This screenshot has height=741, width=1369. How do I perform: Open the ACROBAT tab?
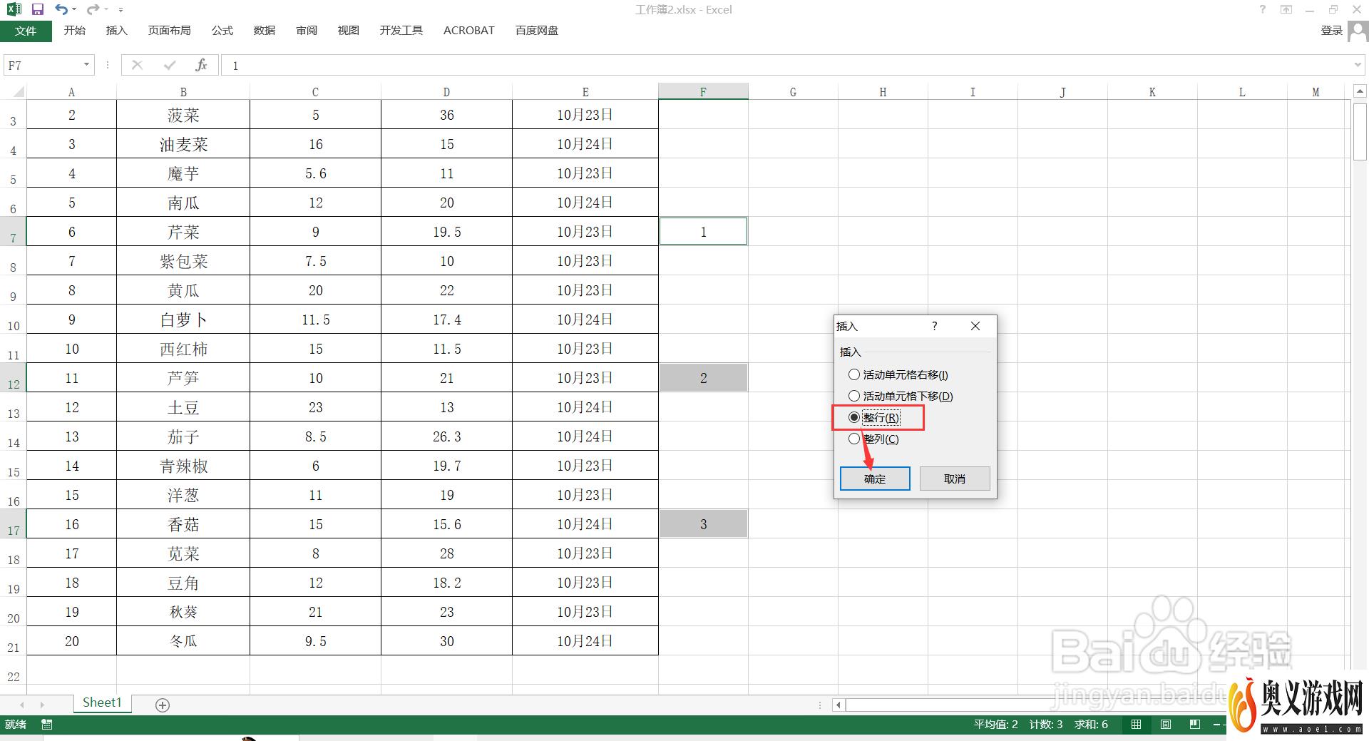469,31
